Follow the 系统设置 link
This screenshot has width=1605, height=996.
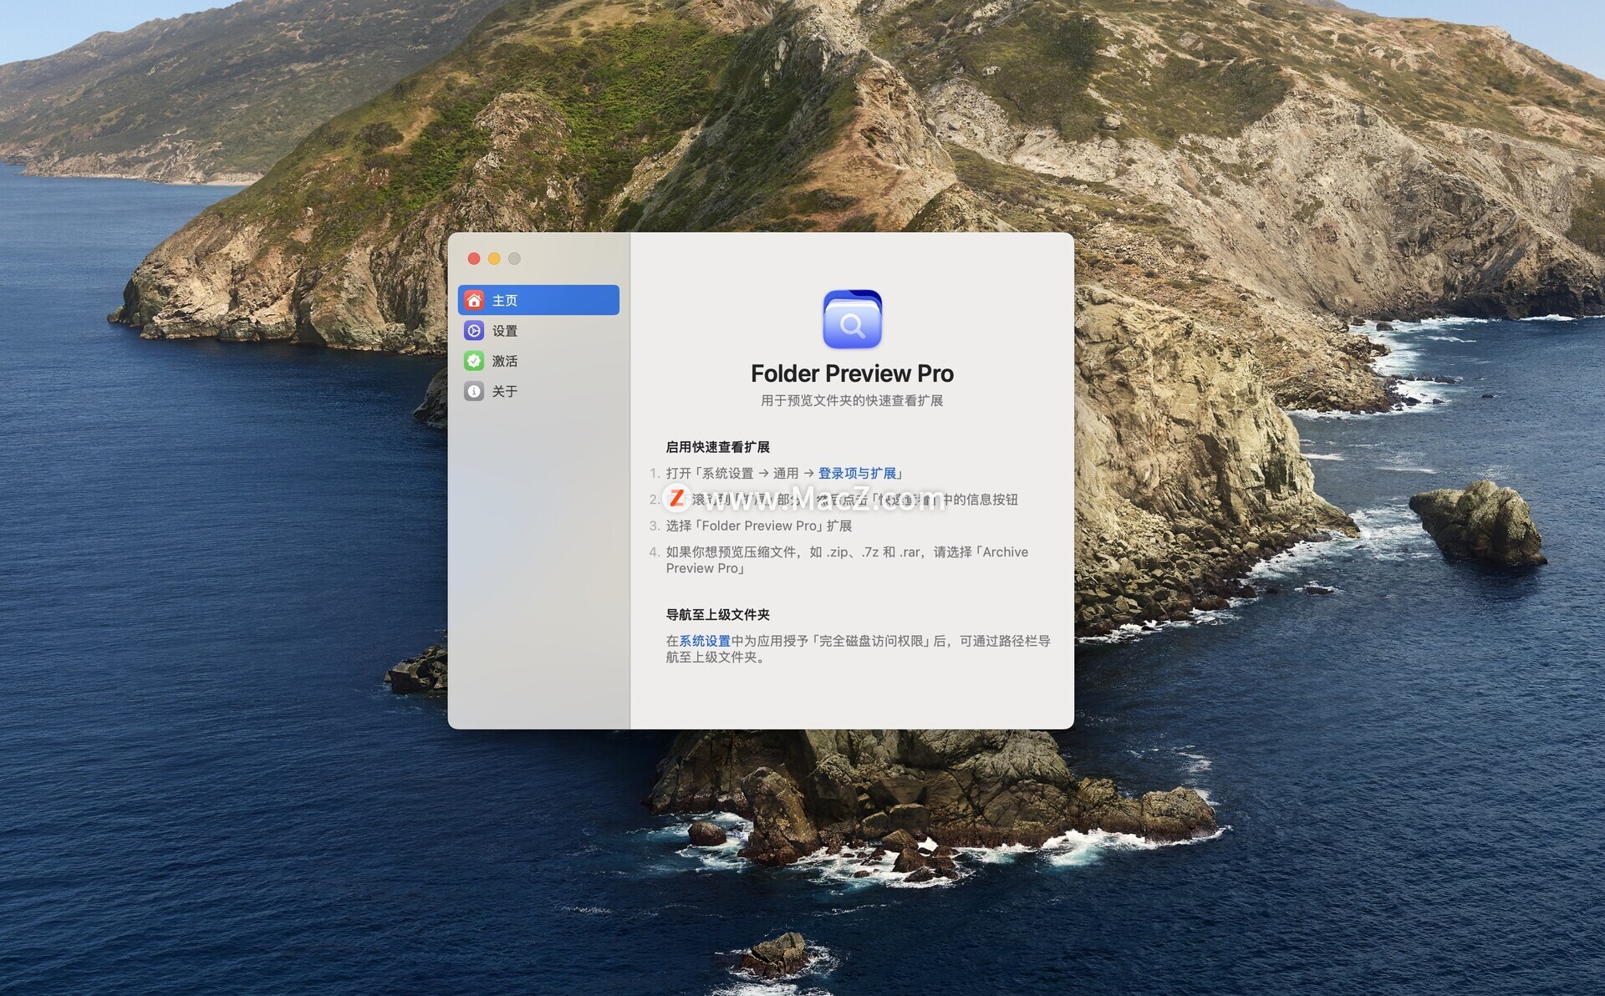tap(705, 641)
